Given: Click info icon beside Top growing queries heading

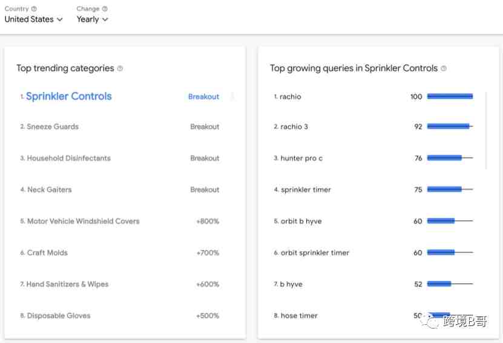Looking at the screenshot, I should pyautogui.click(x=444, y=68).
